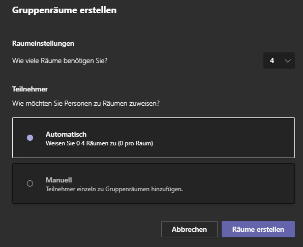
Task: Click the chevron arrow in the room count dropdown
Action: click(288, 61)
